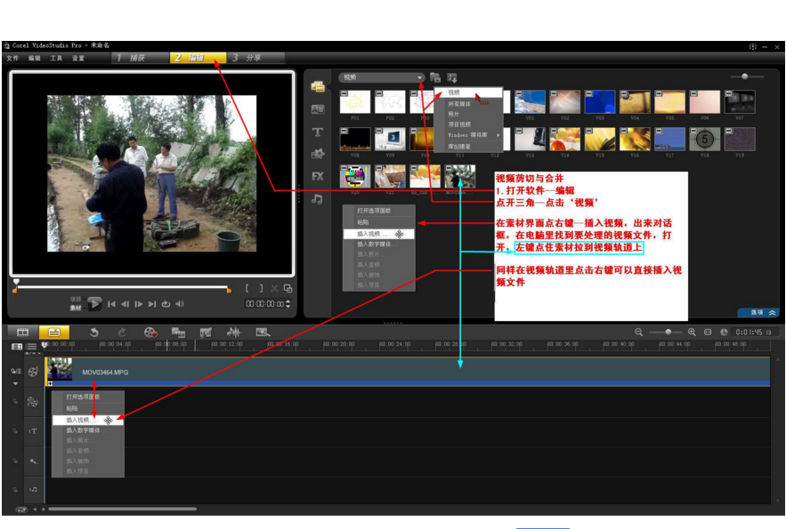This screenshot has width=786, height=529.
Task: Expand the 视频 library dropdown
Action: click(419, 77)
